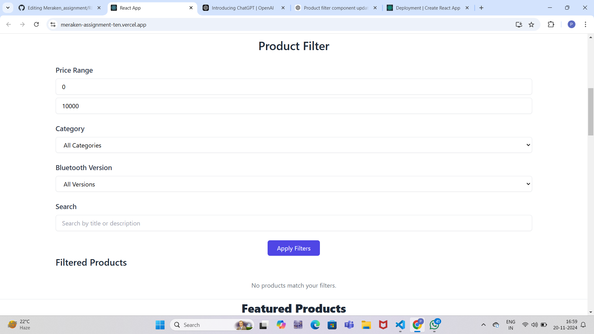Open a new browser tab
Viewport: 594px width, 334px height.
[481, 8]
